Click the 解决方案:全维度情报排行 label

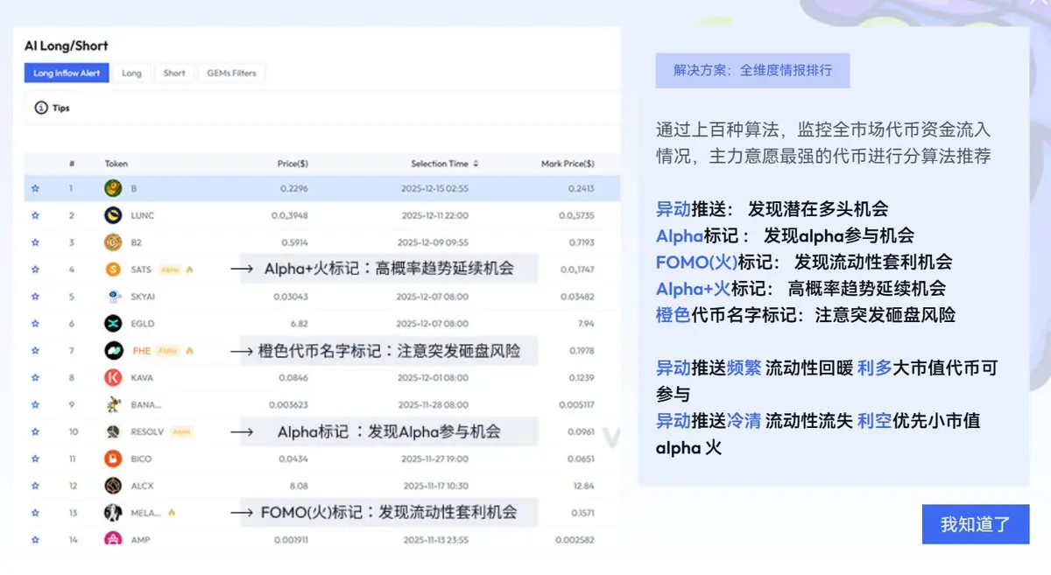click(753, 70)
